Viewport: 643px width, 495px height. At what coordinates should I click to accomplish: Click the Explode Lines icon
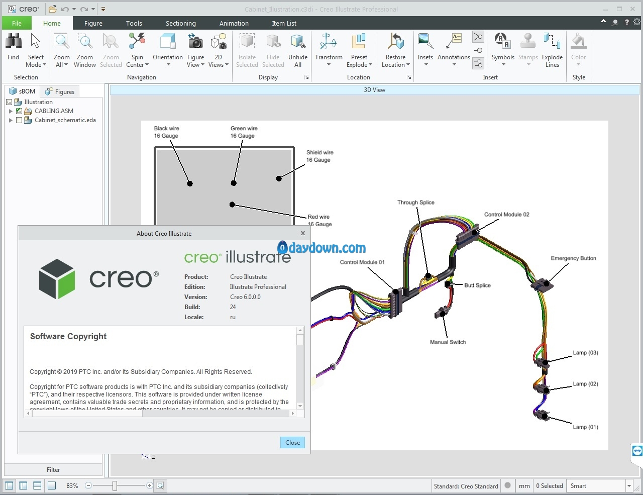coord(552,42)
